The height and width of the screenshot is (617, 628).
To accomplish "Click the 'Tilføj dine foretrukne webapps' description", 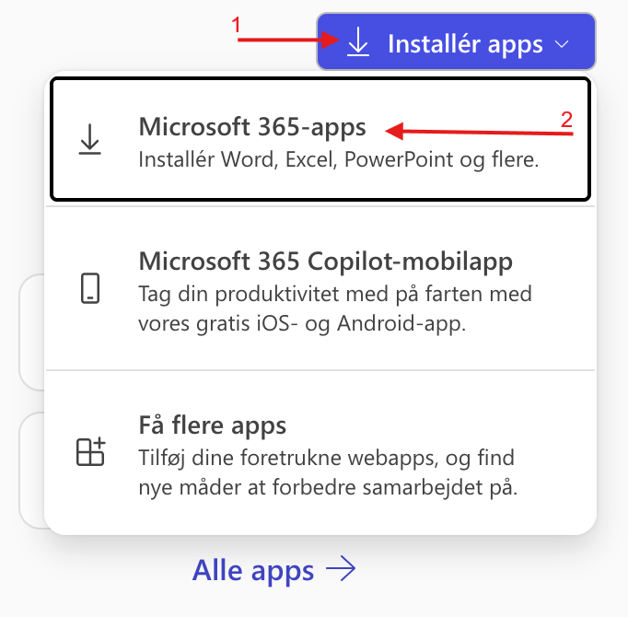I will point(327,457).
